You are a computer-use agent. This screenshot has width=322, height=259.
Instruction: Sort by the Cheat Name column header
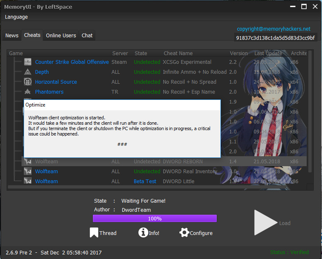[178, 53]
